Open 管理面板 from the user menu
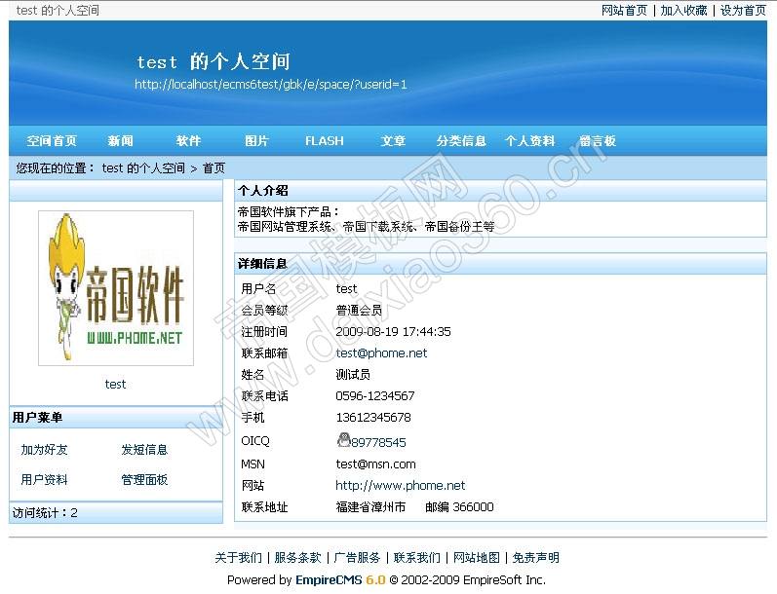 [x=144, y=480]
